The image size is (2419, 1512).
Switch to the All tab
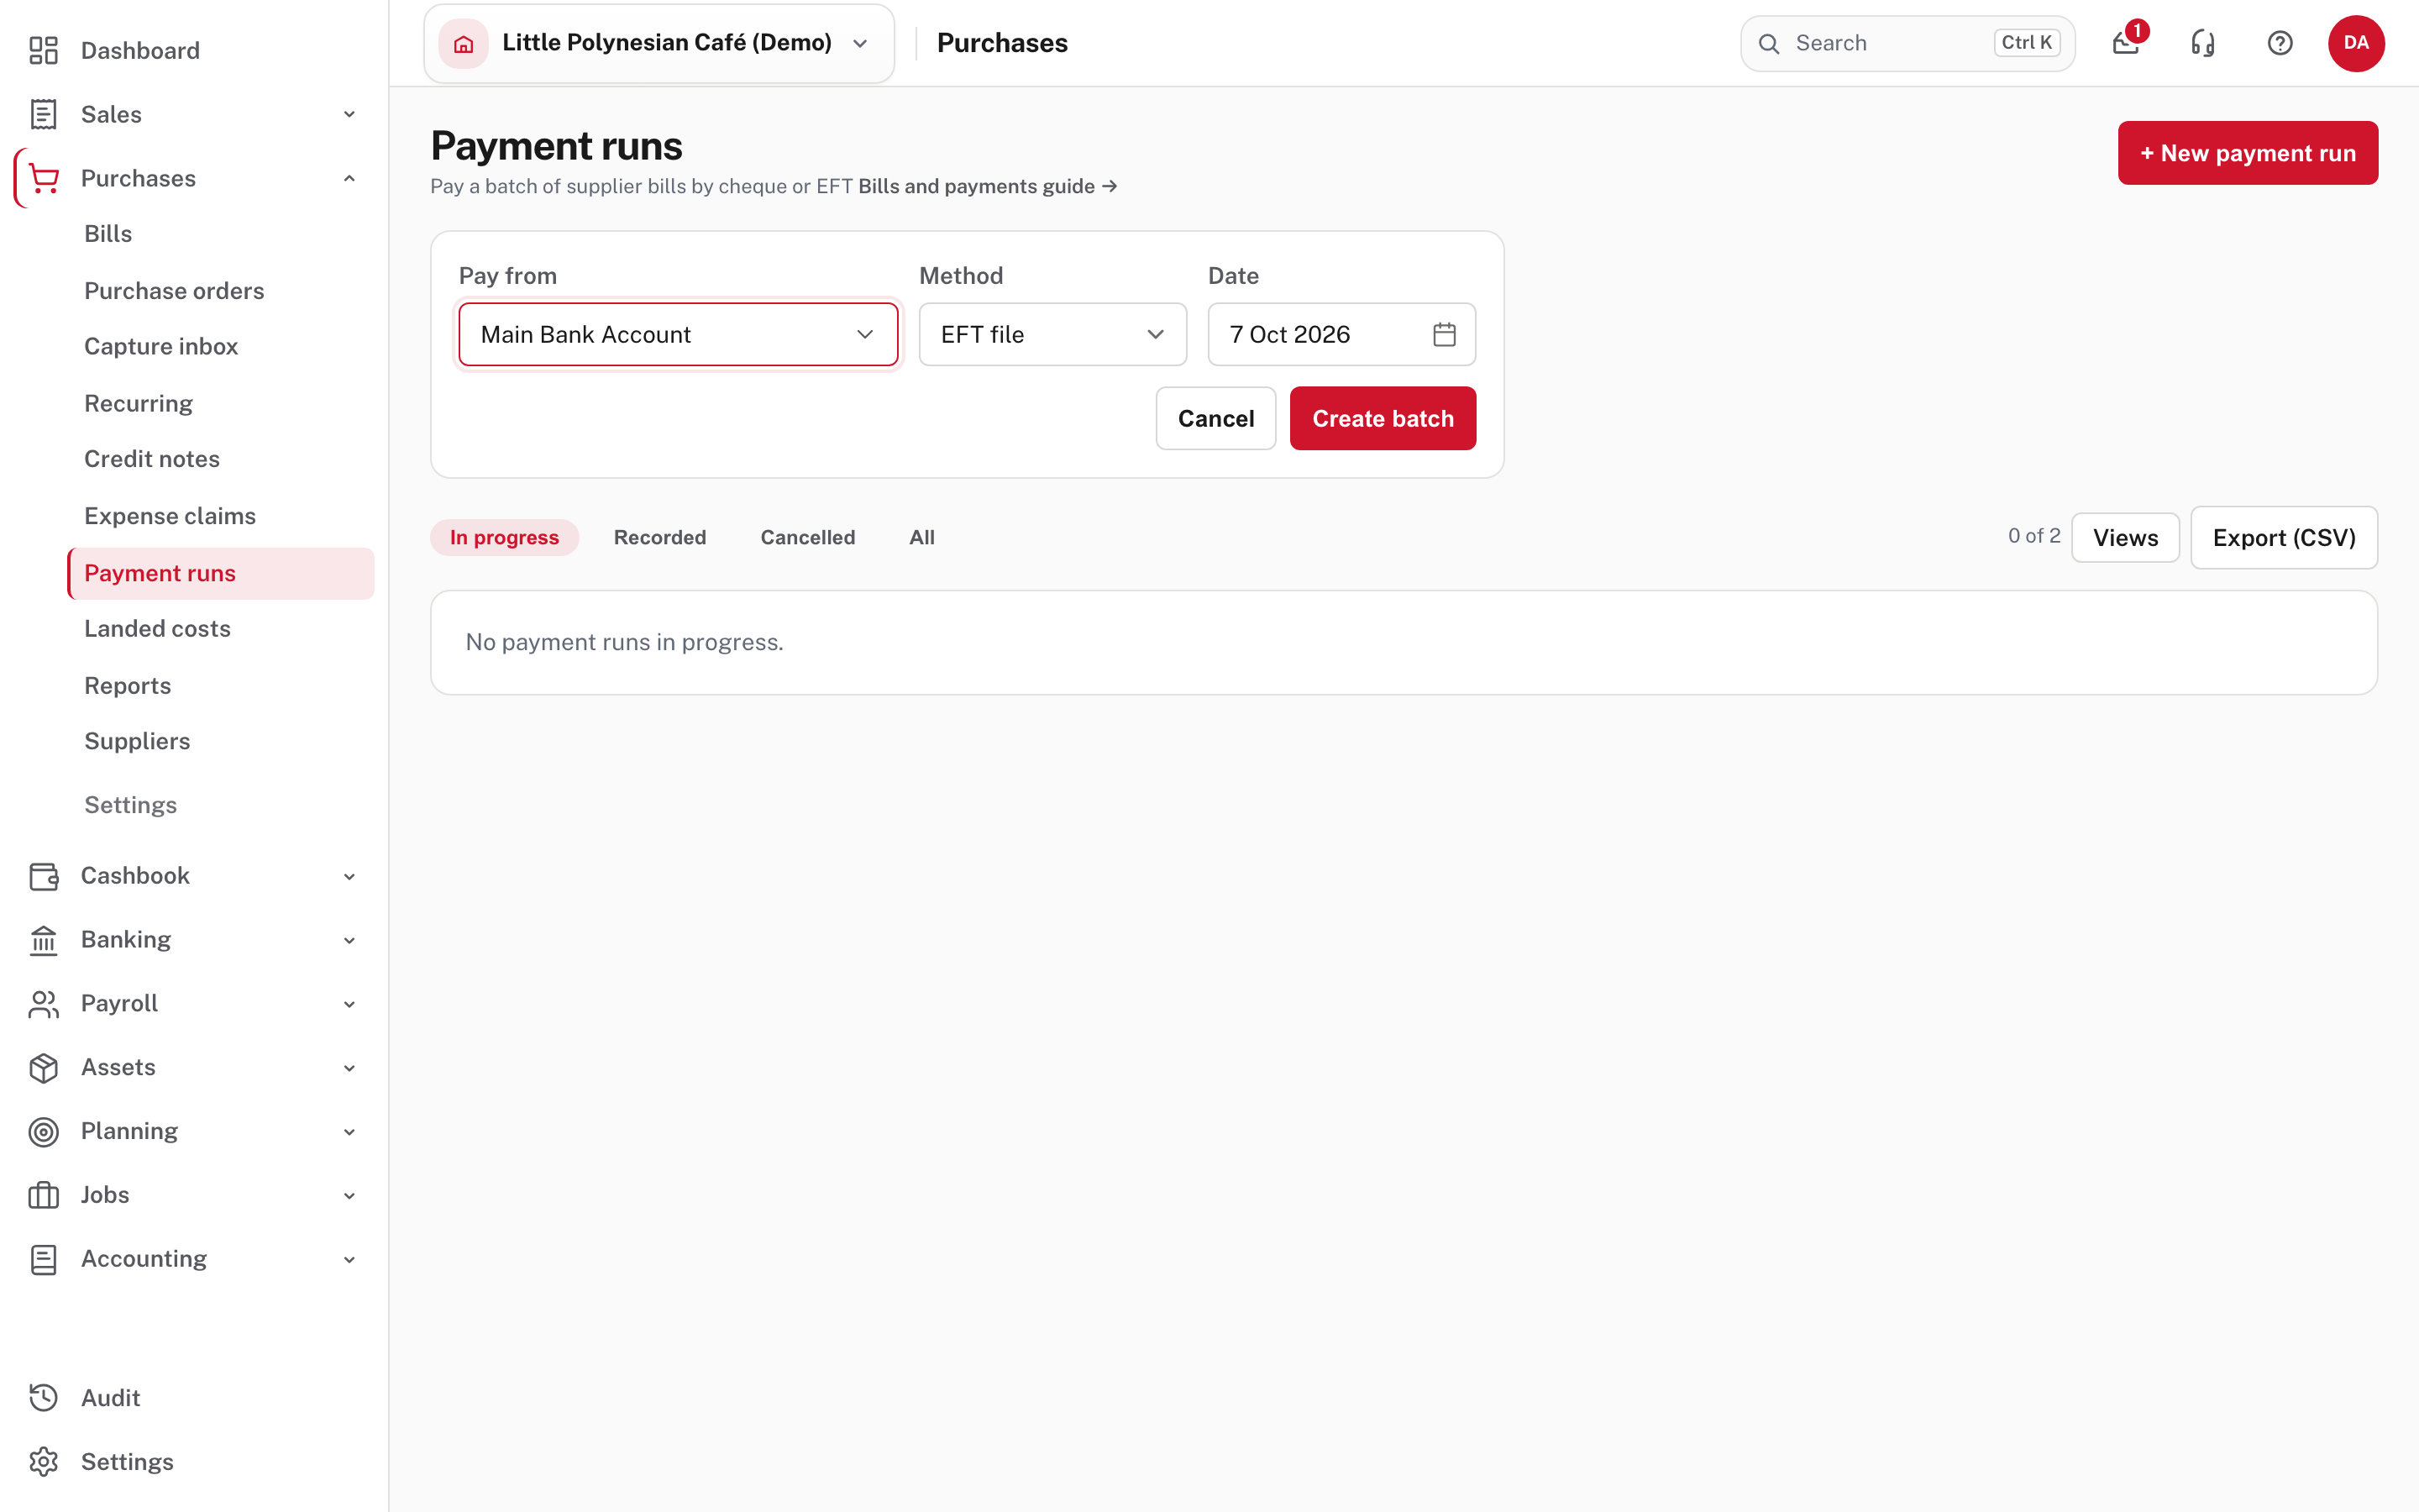pyautogui.click(x=921, y=537)
